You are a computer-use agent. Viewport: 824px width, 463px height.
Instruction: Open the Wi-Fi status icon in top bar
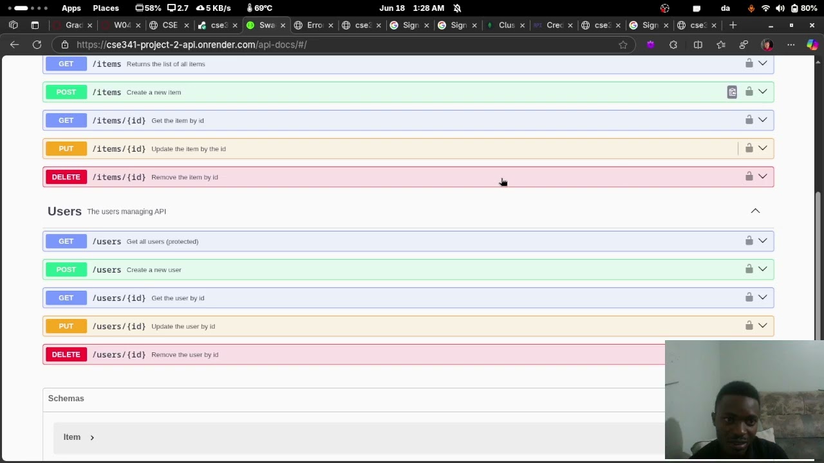click(765, 8)
